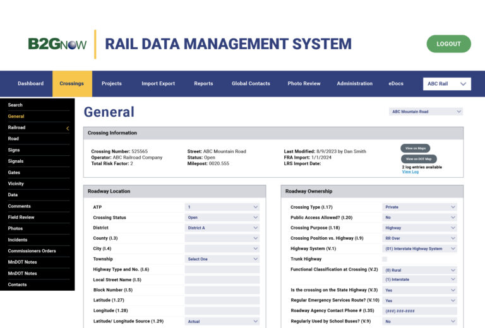Collapse the Railroad sidebar chevron
This screenshot has height=328, width=485.
[68, 128]
